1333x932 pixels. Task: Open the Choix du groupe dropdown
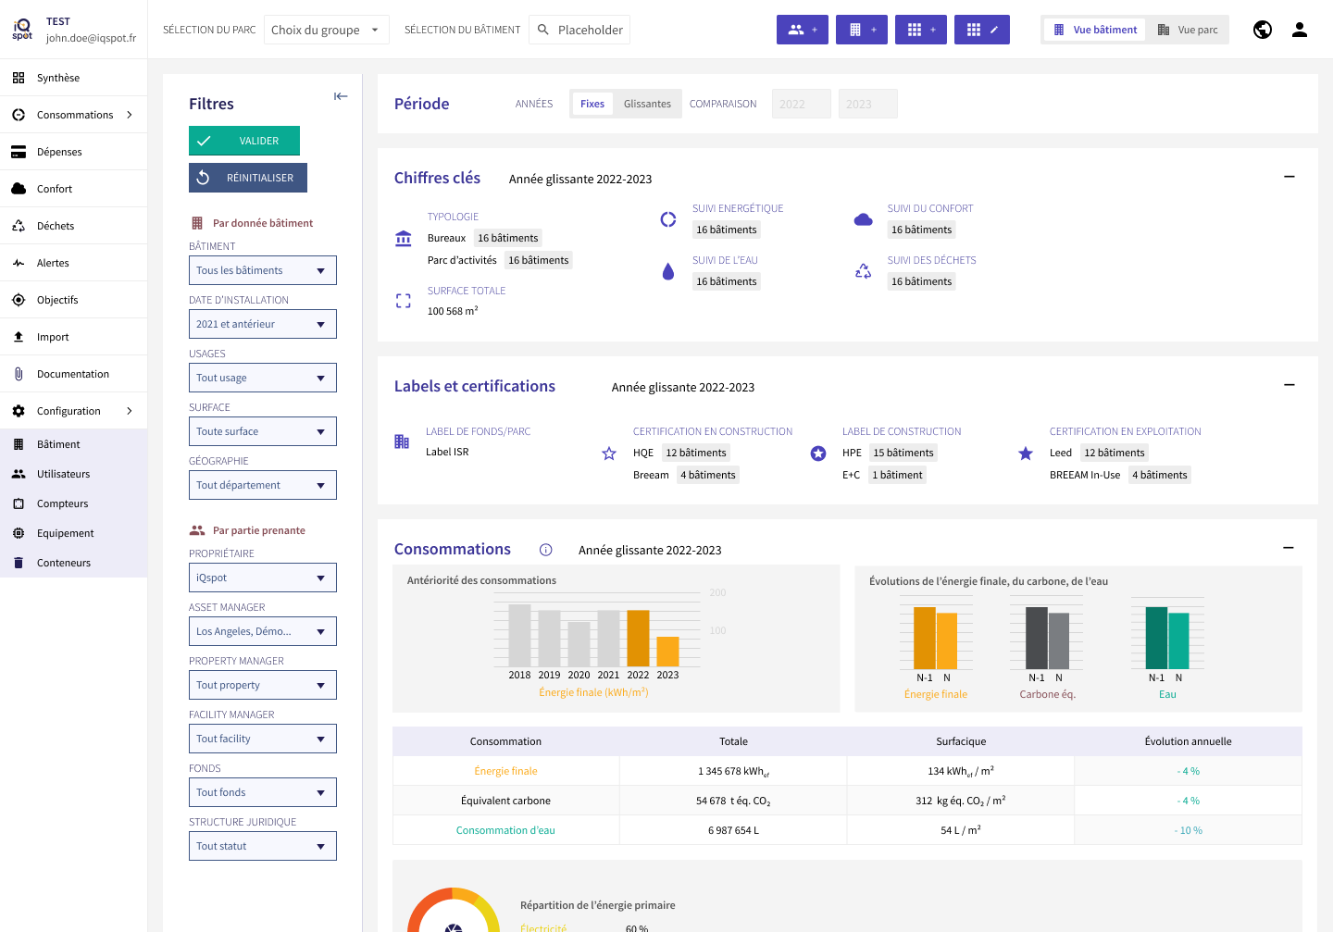(x=326, y=30)
